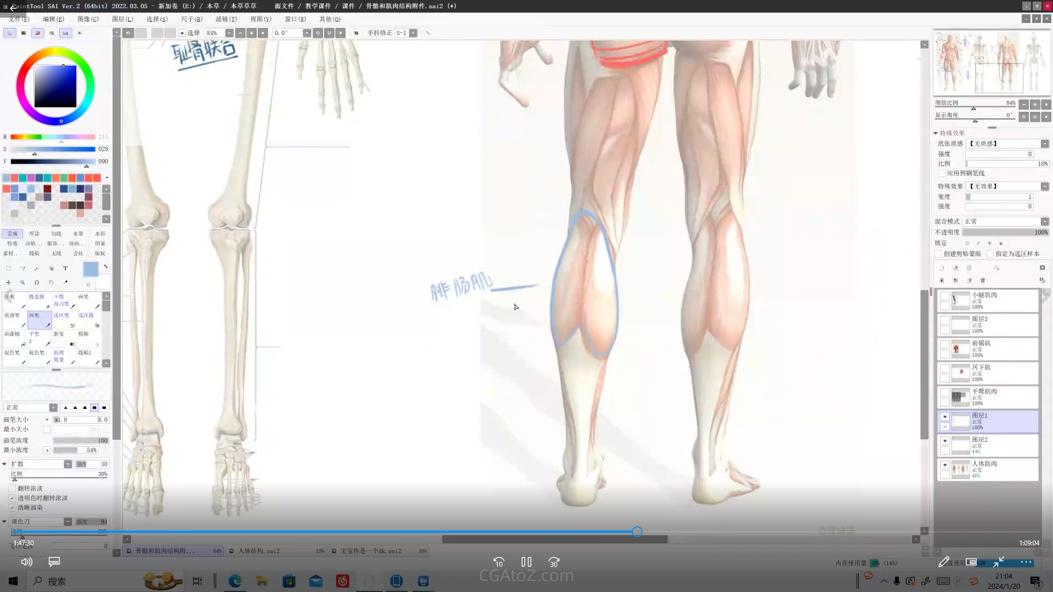Show the 小腿肌肉 layer
The height and width of the screenshot is (592, 1053).
(x=945, y=296)
